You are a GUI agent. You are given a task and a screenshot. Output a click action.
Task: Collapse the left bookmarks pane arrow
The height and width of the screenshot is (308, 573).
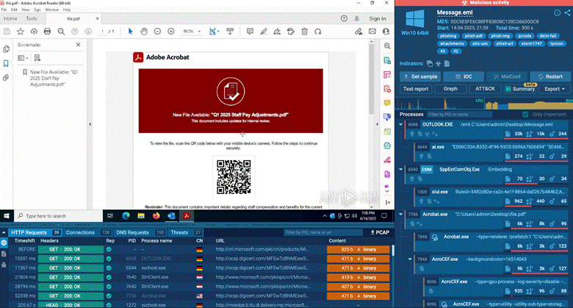tap(90, 124)
